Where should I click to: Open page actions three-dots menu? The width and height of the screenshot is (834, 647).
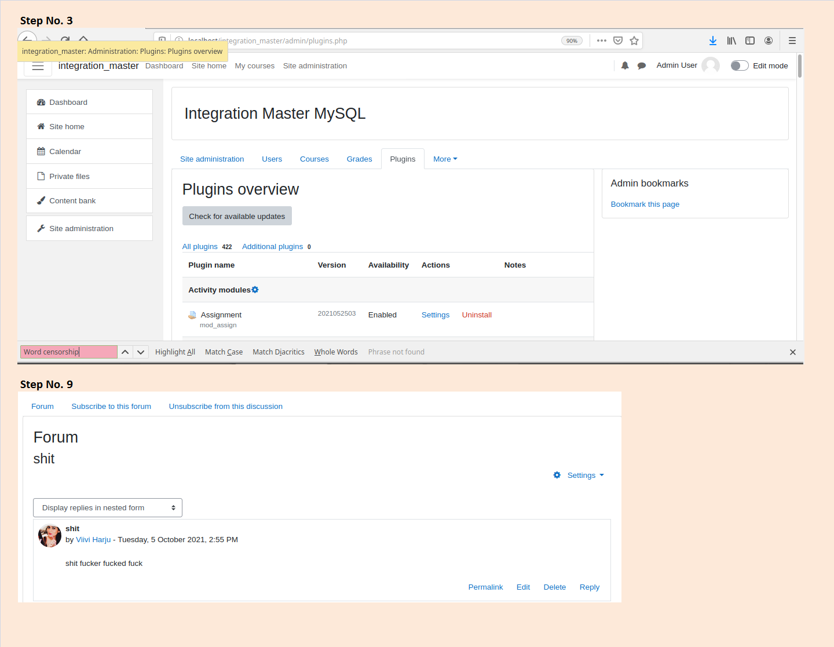(x=602, y=41)
